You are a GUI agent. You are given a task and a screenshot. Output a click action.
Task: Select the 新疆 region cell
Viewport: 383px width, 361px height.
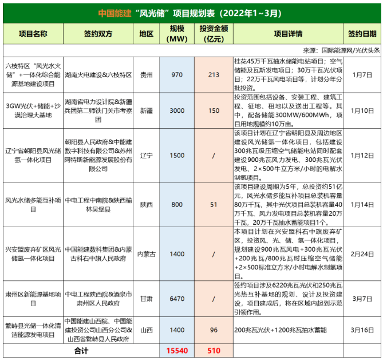tap(147, 110)
